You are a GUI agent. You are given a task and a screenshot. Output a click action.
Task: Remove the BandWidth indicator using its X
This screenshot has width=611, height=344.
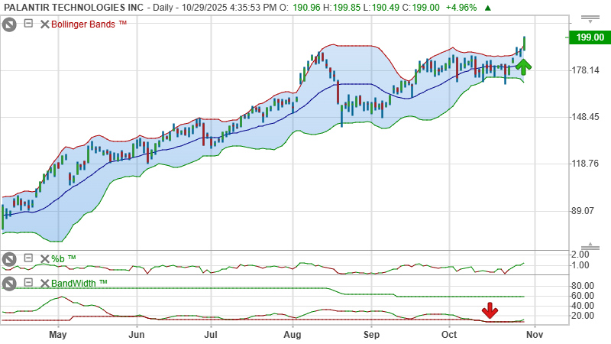click(x=44, y=283)
